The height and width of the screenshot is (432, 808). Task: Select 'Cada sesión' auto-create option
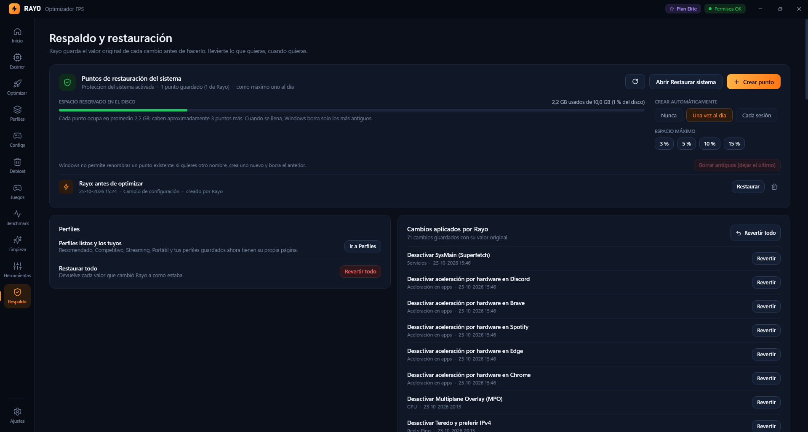point(756,115)
